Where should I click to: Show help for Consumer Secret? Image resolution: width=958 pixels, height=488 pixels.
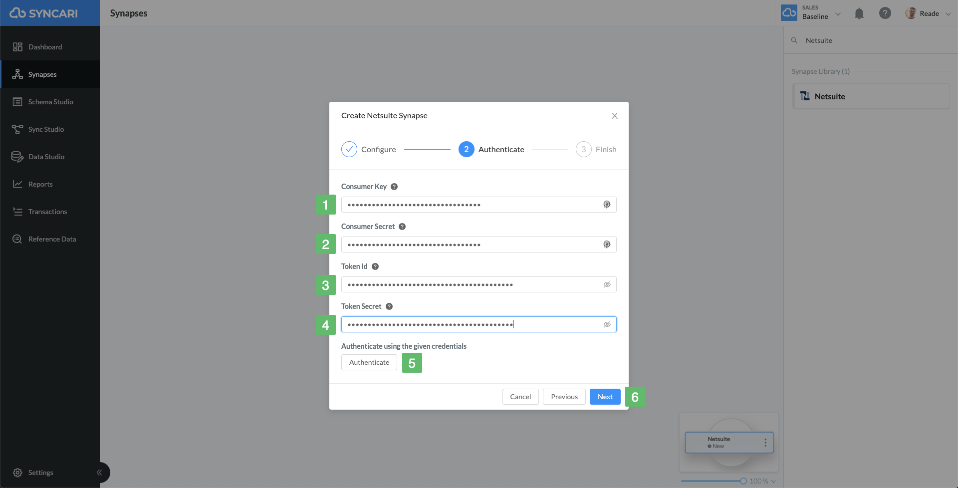point(402,227)
